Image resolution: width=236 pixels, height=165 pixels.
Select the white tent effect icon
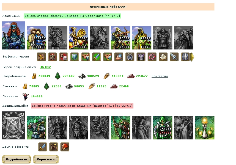[x=163, y=57]
